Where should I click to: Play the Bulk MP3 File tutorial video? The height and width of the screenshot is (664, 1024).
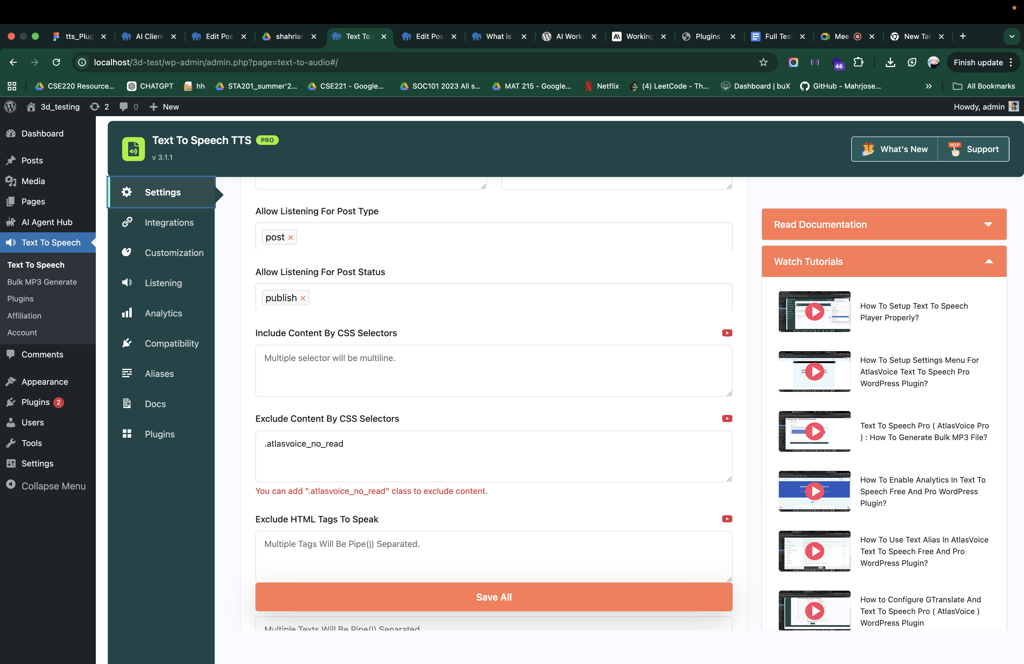tap(814, 431)
